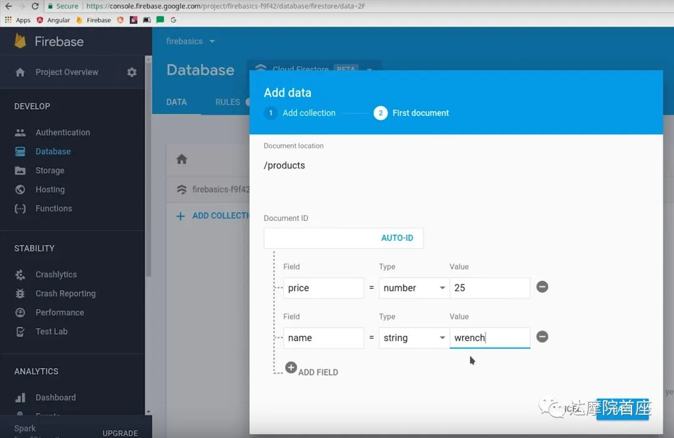Open project settings gear icon
674x438 pixels.
[132, 72]
